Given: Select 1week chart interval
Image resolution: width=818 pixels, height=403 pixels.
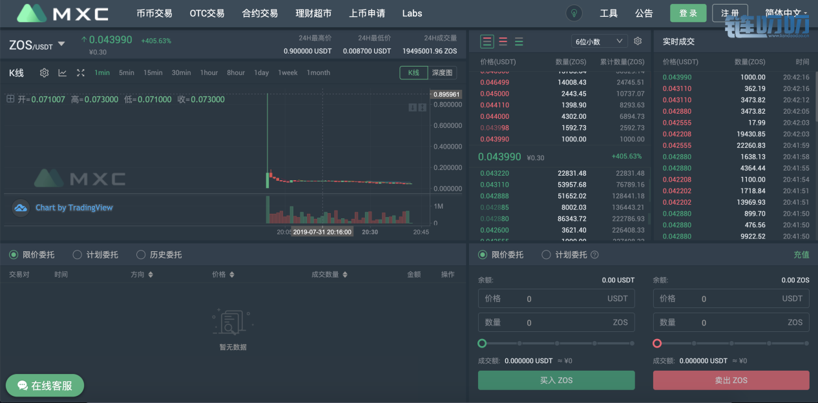Looking at the screenshot, I should point(288,73).
